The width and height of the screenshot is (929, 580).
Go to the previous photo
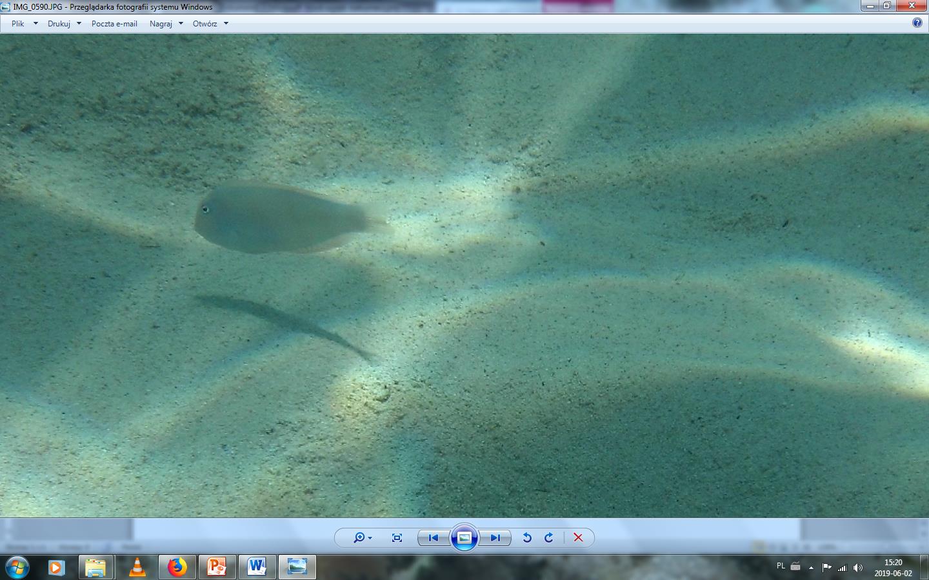pyautogui.click(x=434, y=537)
